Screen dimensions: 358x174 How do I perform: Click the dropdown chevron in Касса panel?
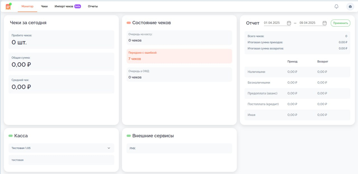tap(109, 148)
